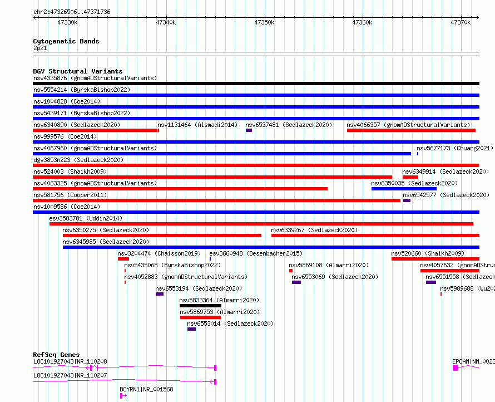Select variant nsv1131464 (Alsmadi2014)
The image size is (495, 402).
pyautogui.click(x=197, y=125)
